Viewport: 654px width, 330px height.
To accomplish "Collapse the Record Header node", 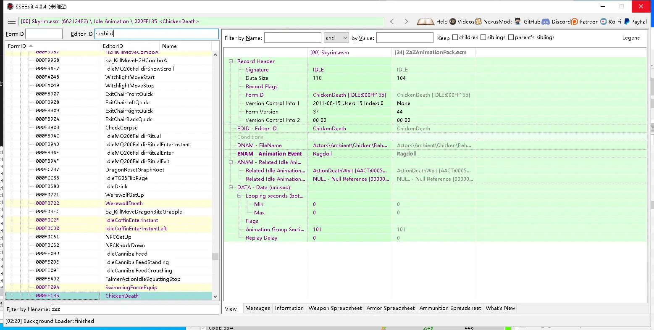I will (231, 61).
